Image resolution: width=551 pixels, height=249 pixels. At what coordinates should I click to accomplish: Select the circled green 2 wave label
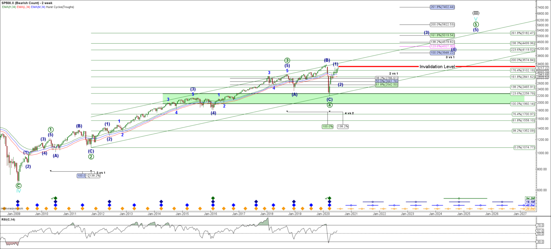[x=91, y=157]
